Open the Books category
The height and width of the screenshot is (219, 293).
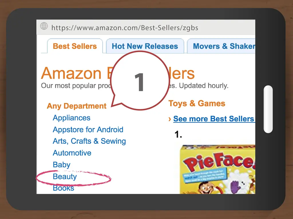(x=63, y=188)
